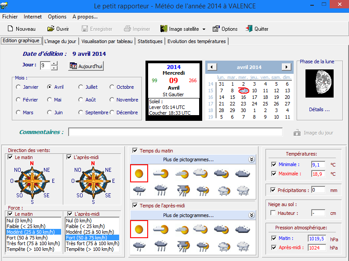Open the Image satellite tool
Screen dimensions: 349x261
(179, 29)
